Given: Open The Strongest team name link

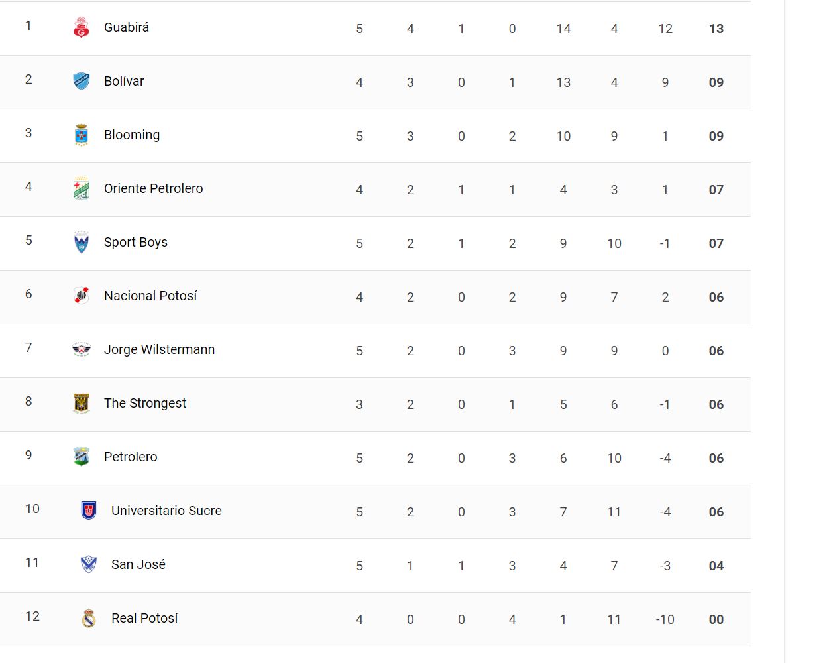Looking at the screenshot, I should tap(145, 403).
